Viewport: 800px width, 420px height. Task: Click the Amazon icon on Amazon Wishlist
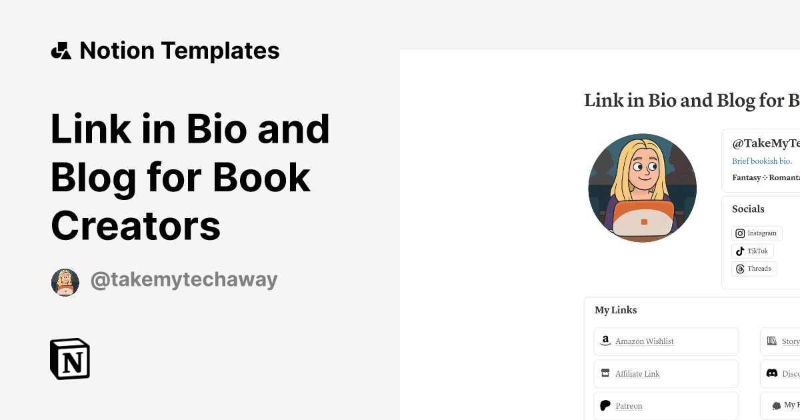click(x=605, y=341)
